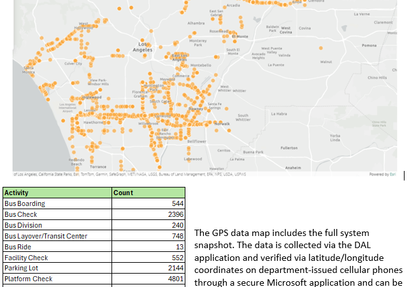Select the Facility Check row label
This screenshot has height=287, width=409.
[57, 258]
